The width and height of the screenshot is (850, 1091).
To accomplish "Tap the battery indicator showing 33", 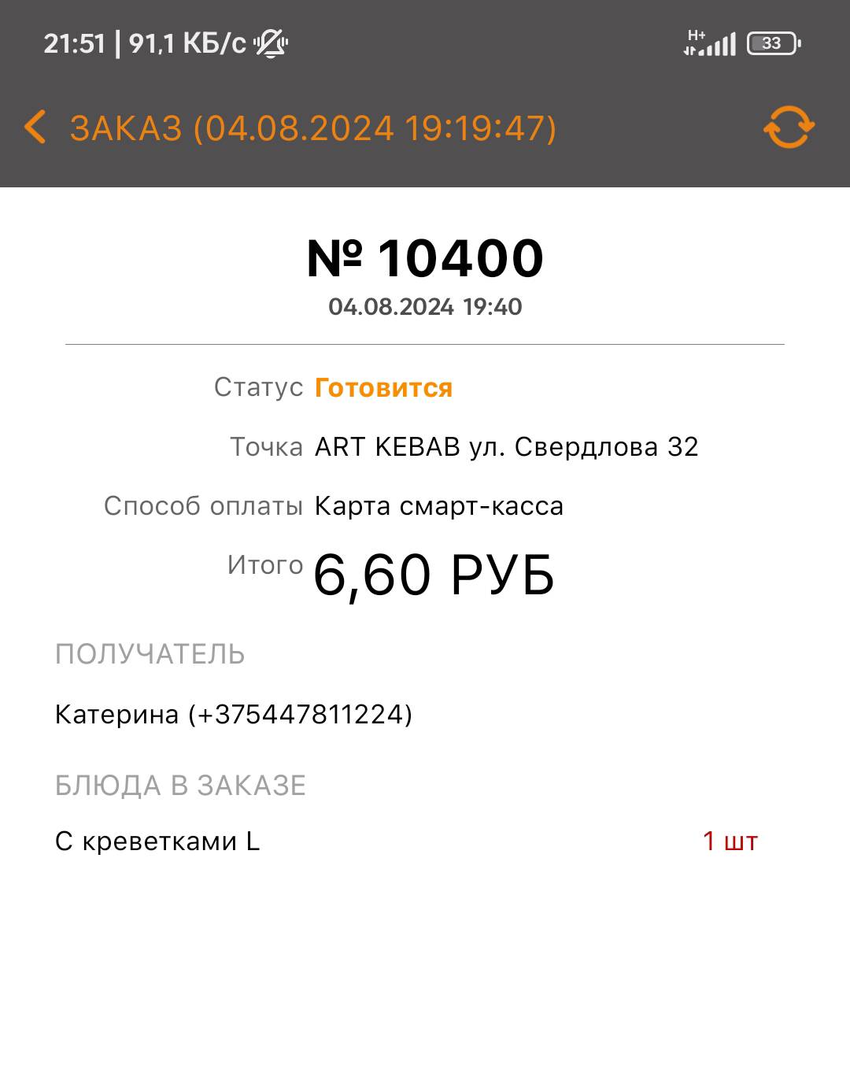I will 773,43.
